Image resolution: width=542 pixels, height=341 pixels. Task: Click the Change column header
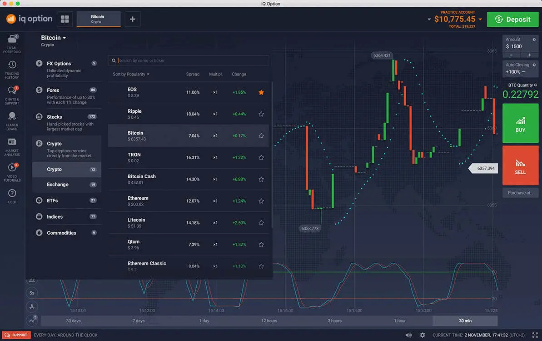click(239, 74)
